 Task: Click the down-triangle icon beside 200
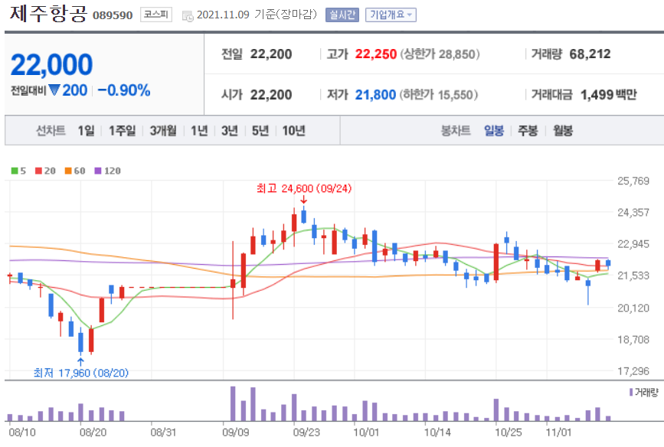pos(54,90)
